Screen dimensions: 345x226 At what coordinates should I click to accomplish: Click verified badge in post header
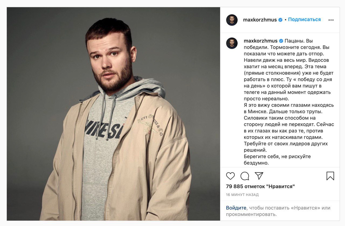pos(280,20)
